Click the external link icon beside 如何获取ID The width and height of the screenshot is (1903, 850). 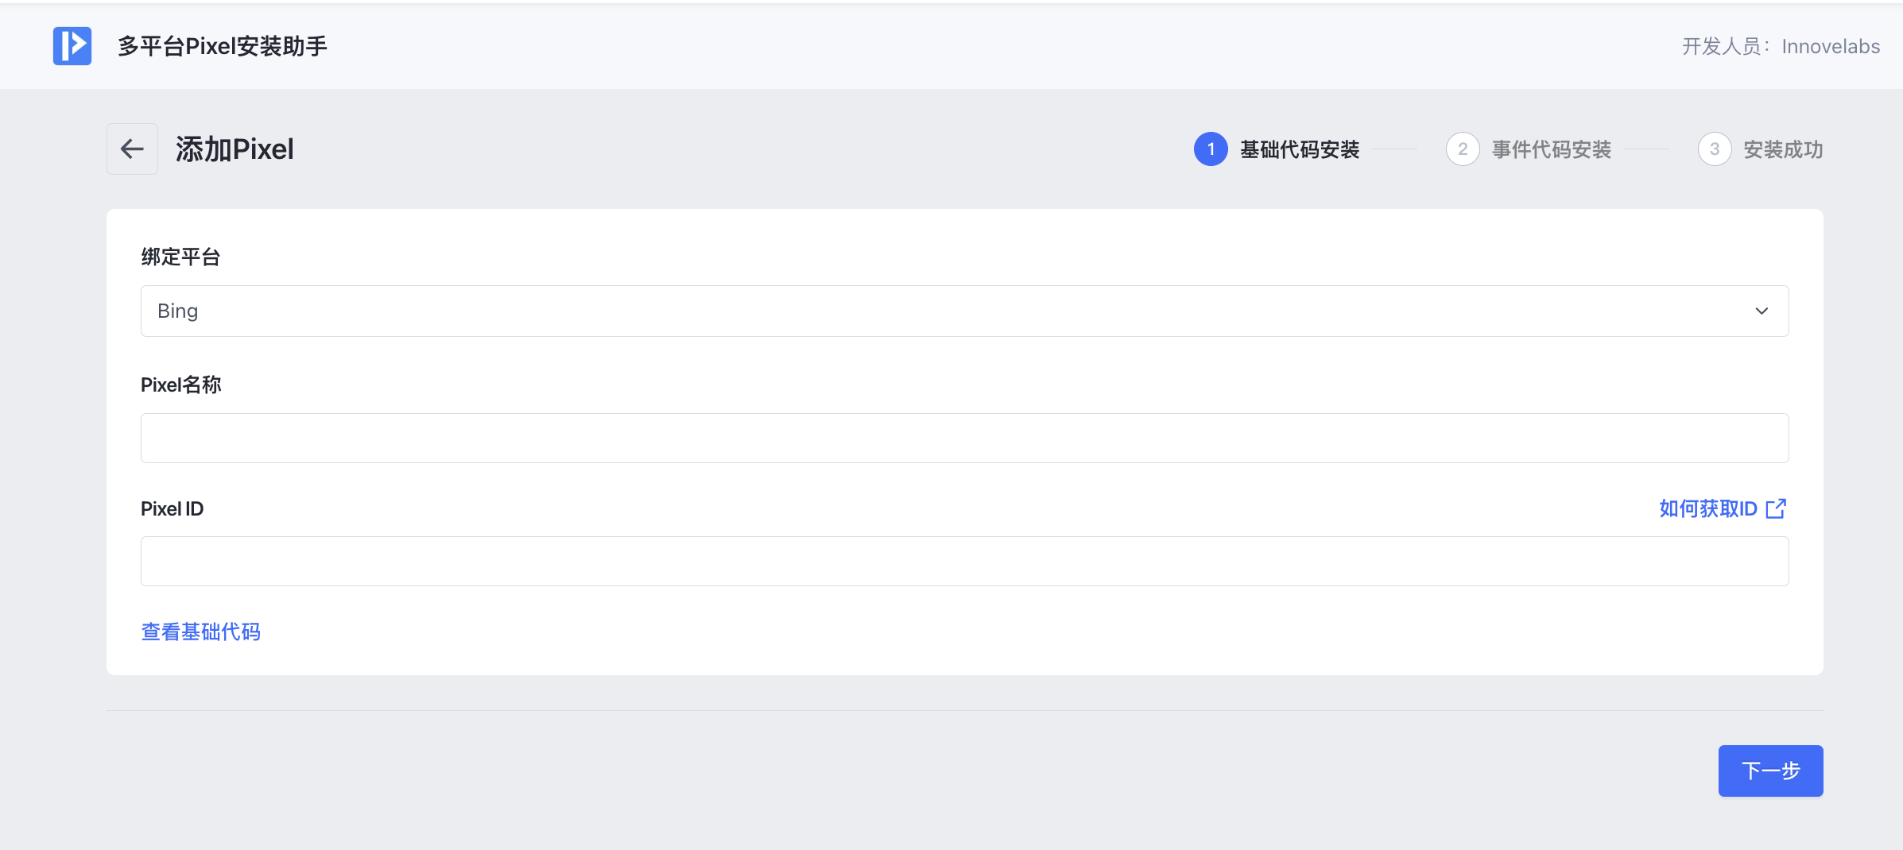pyautogui.click(x=1776, y=508)
